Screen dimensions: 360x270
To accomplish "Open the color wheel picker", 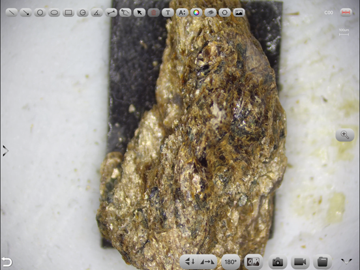I will (196, 12).
